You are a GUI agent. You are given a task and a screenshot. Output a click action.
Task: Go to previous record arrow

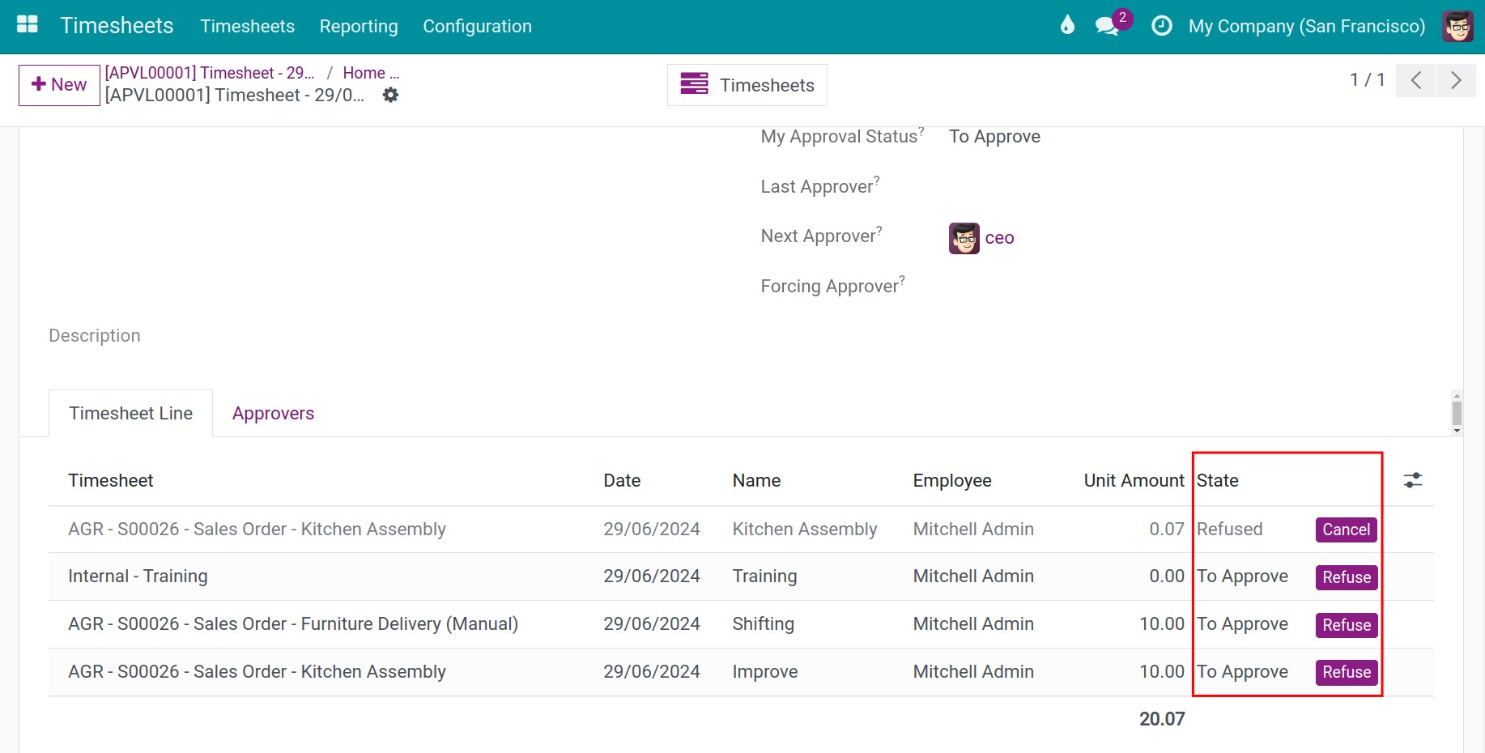click(x=1416, y=80)
